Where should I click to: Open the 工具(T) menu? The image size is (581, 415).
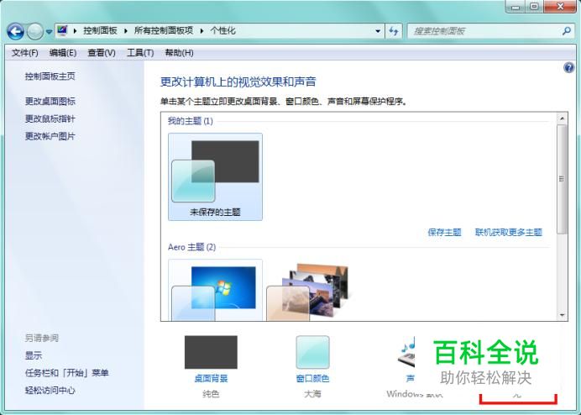pos(140,53)
